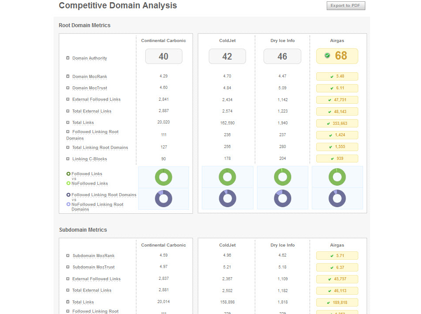The image size is (421, 314).
Task: Click External Followed Links icon in Subdomain Metrics
Action: [x=68, y=279]
